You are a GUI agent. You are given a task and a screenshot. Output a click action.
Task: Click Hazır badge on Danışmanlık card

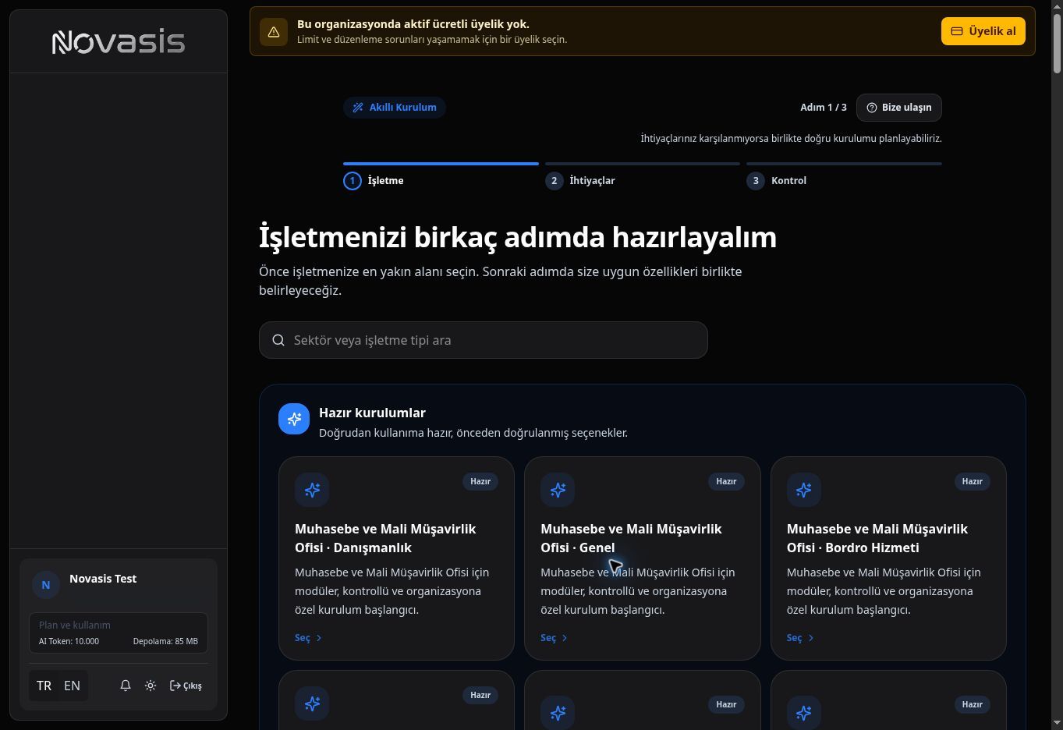click(x=480, y=482)
